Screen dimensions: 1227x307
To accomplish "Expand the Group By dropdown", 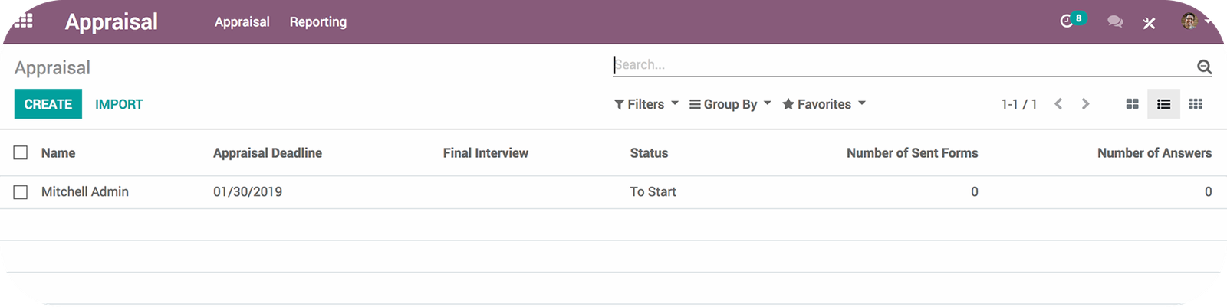I will 729,104.
